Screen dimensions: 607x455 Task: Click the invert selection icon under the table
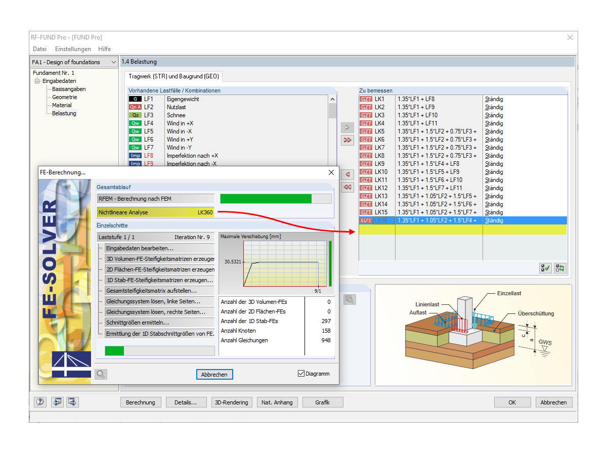coord(560,268)
